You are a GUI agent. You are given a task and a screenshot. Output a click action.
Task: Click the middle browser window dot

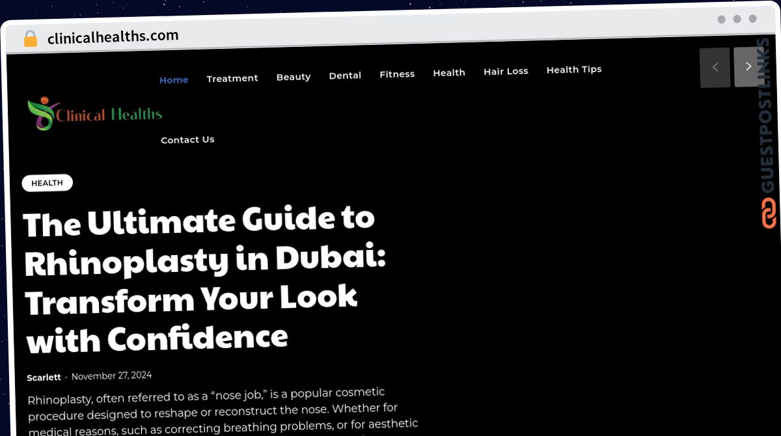(737, 20)
